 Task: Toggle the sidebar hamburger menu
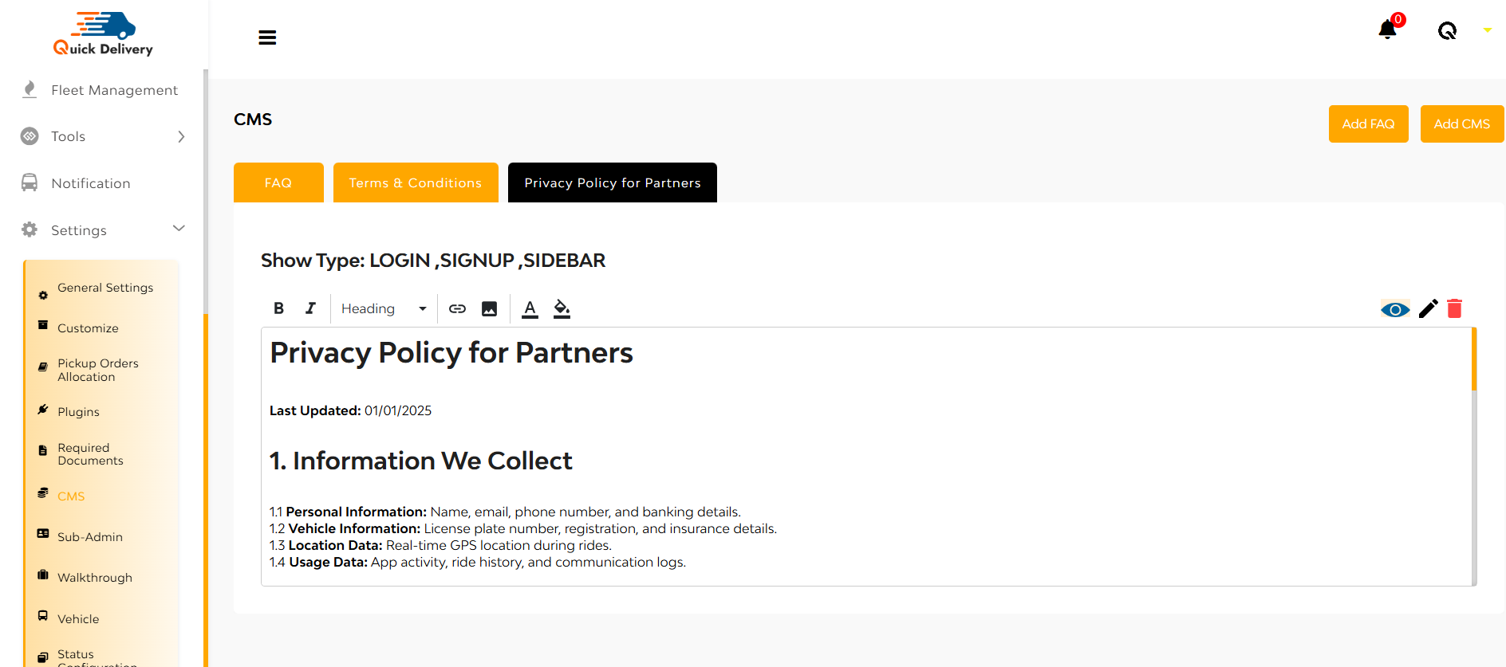pyautogui.click(x=267, y=37)
